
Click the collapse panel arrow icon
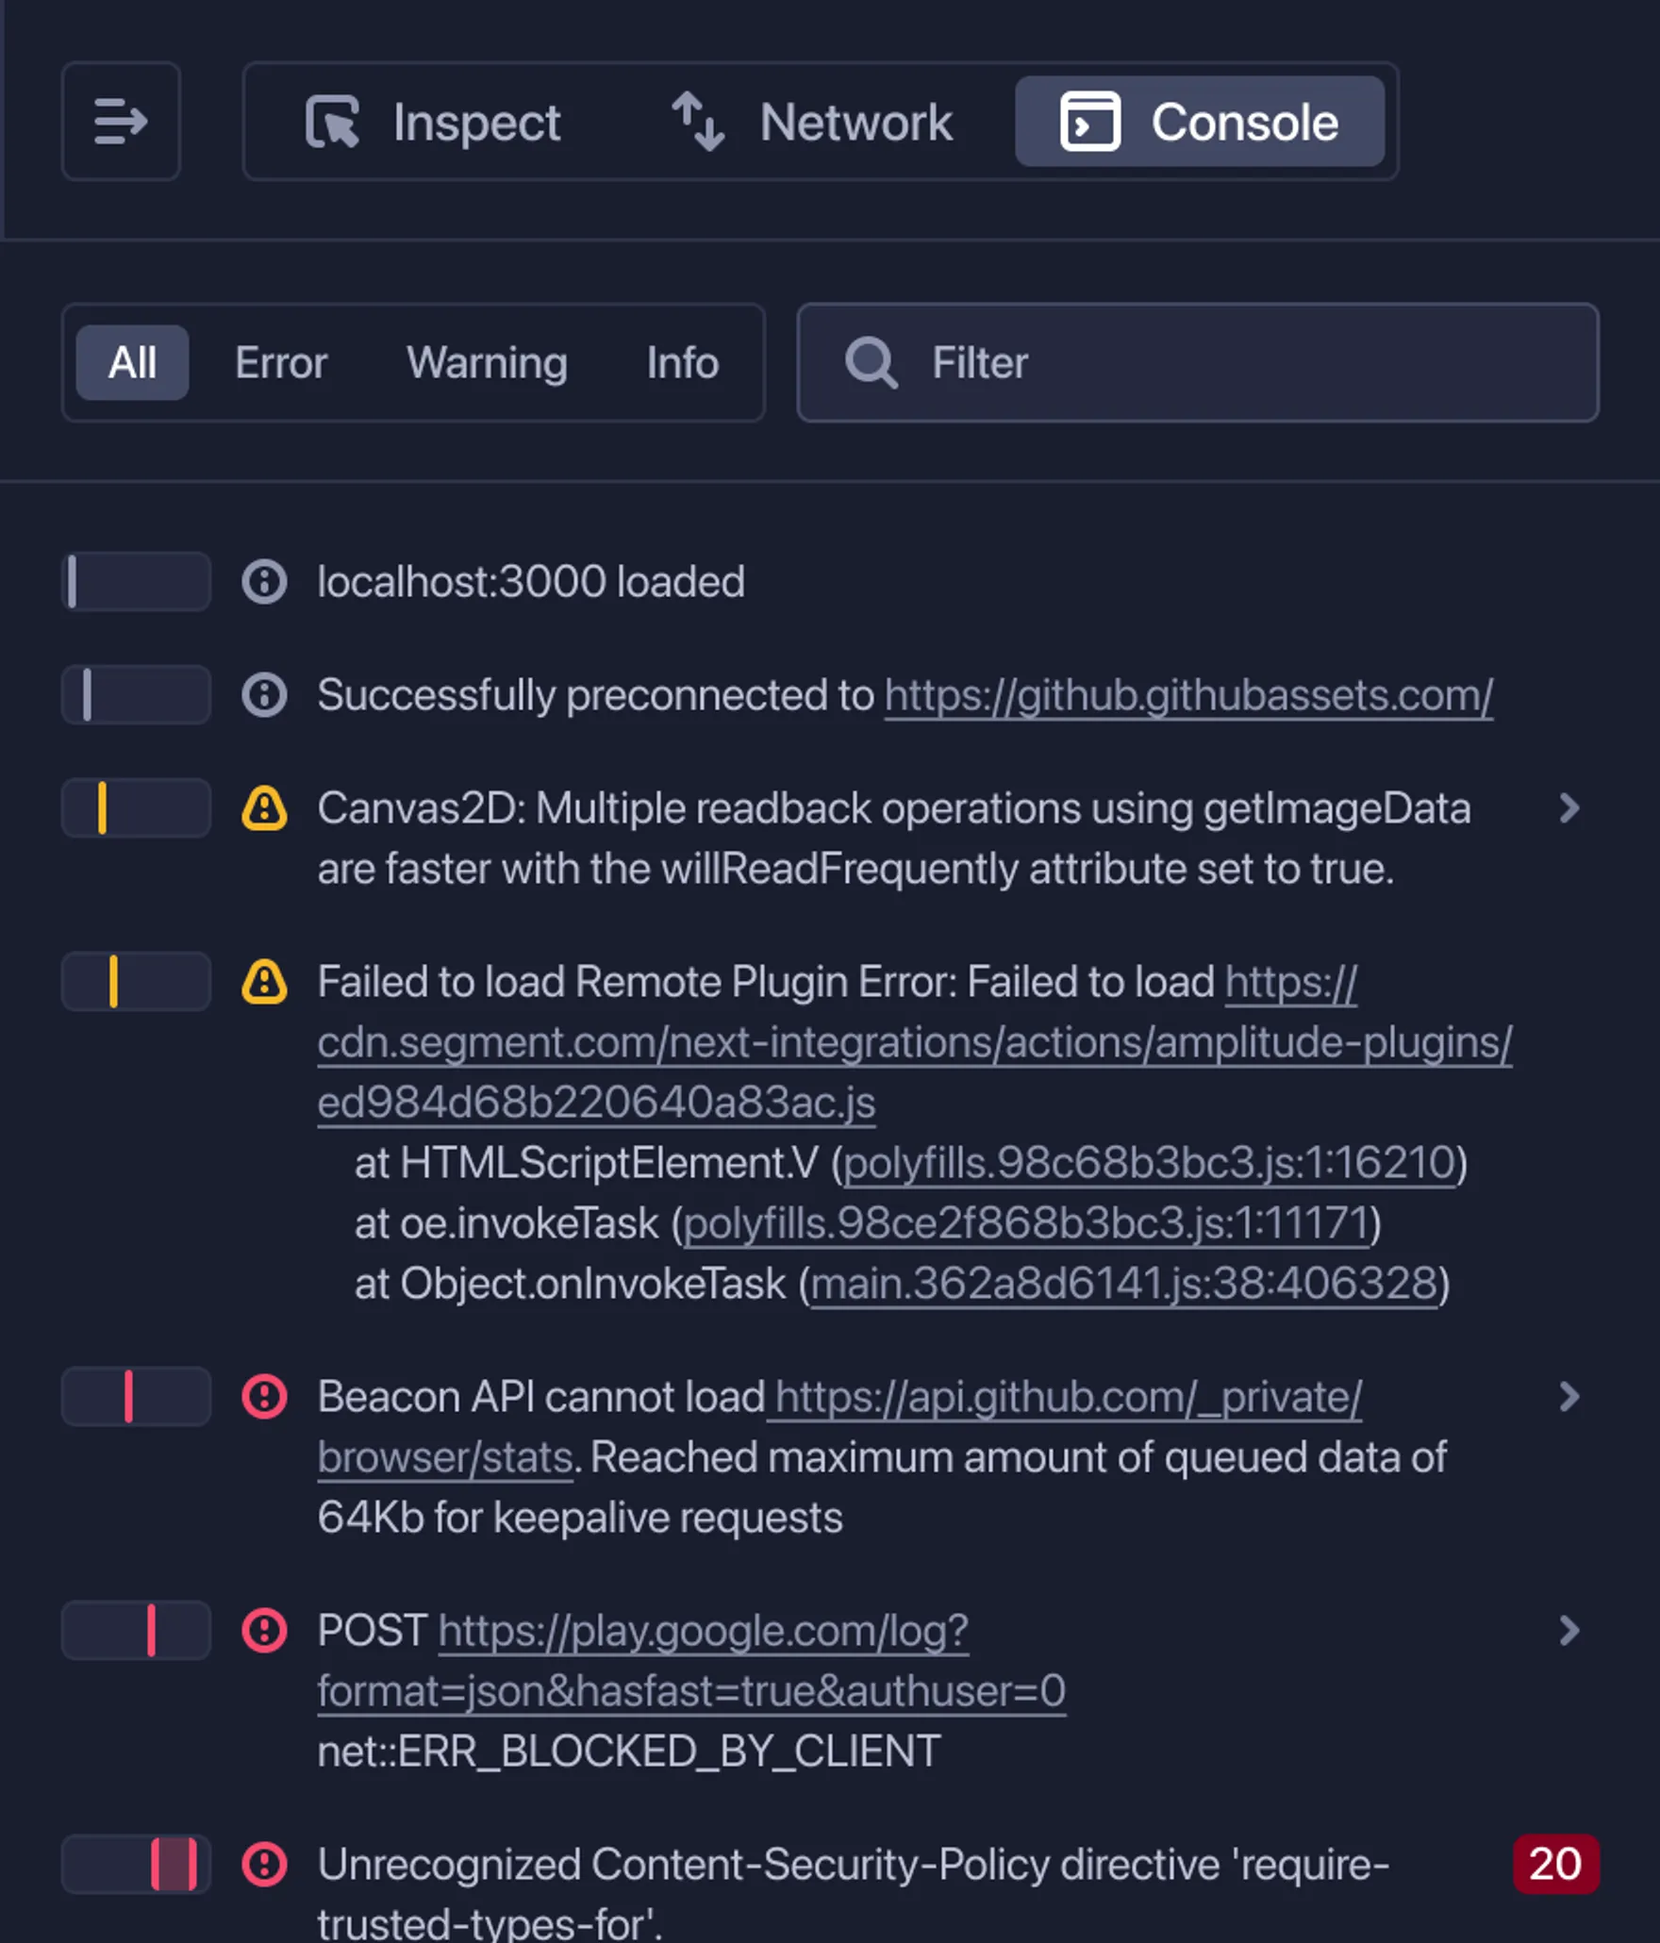[121, 122]
